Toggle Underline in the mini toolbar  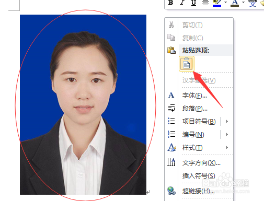[193, 3]
